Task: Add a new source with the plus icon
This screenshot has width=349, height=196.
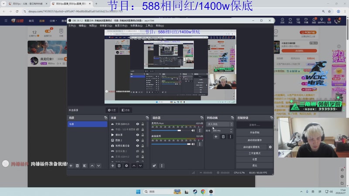Action: point(113,166)
